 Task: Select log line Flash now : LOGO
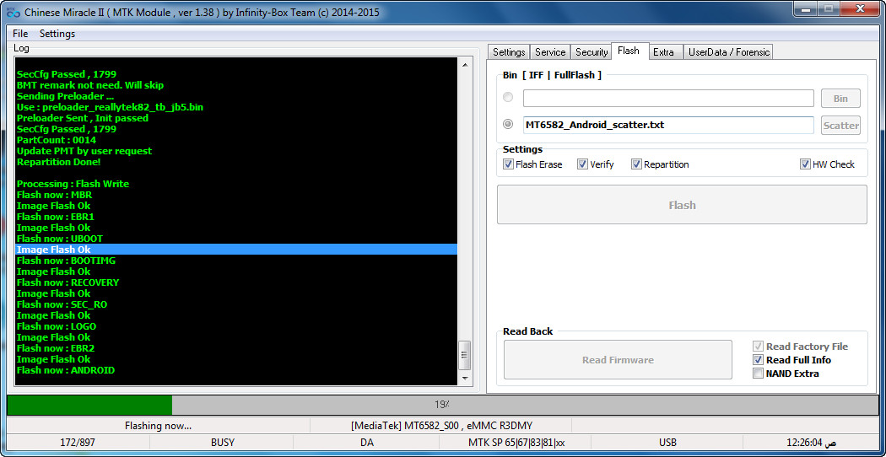point(57,326)
